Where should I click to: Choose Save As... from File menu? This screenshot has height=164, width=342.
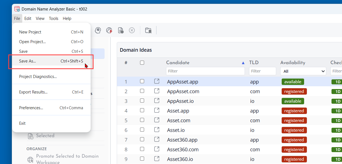tap(51, 61)
